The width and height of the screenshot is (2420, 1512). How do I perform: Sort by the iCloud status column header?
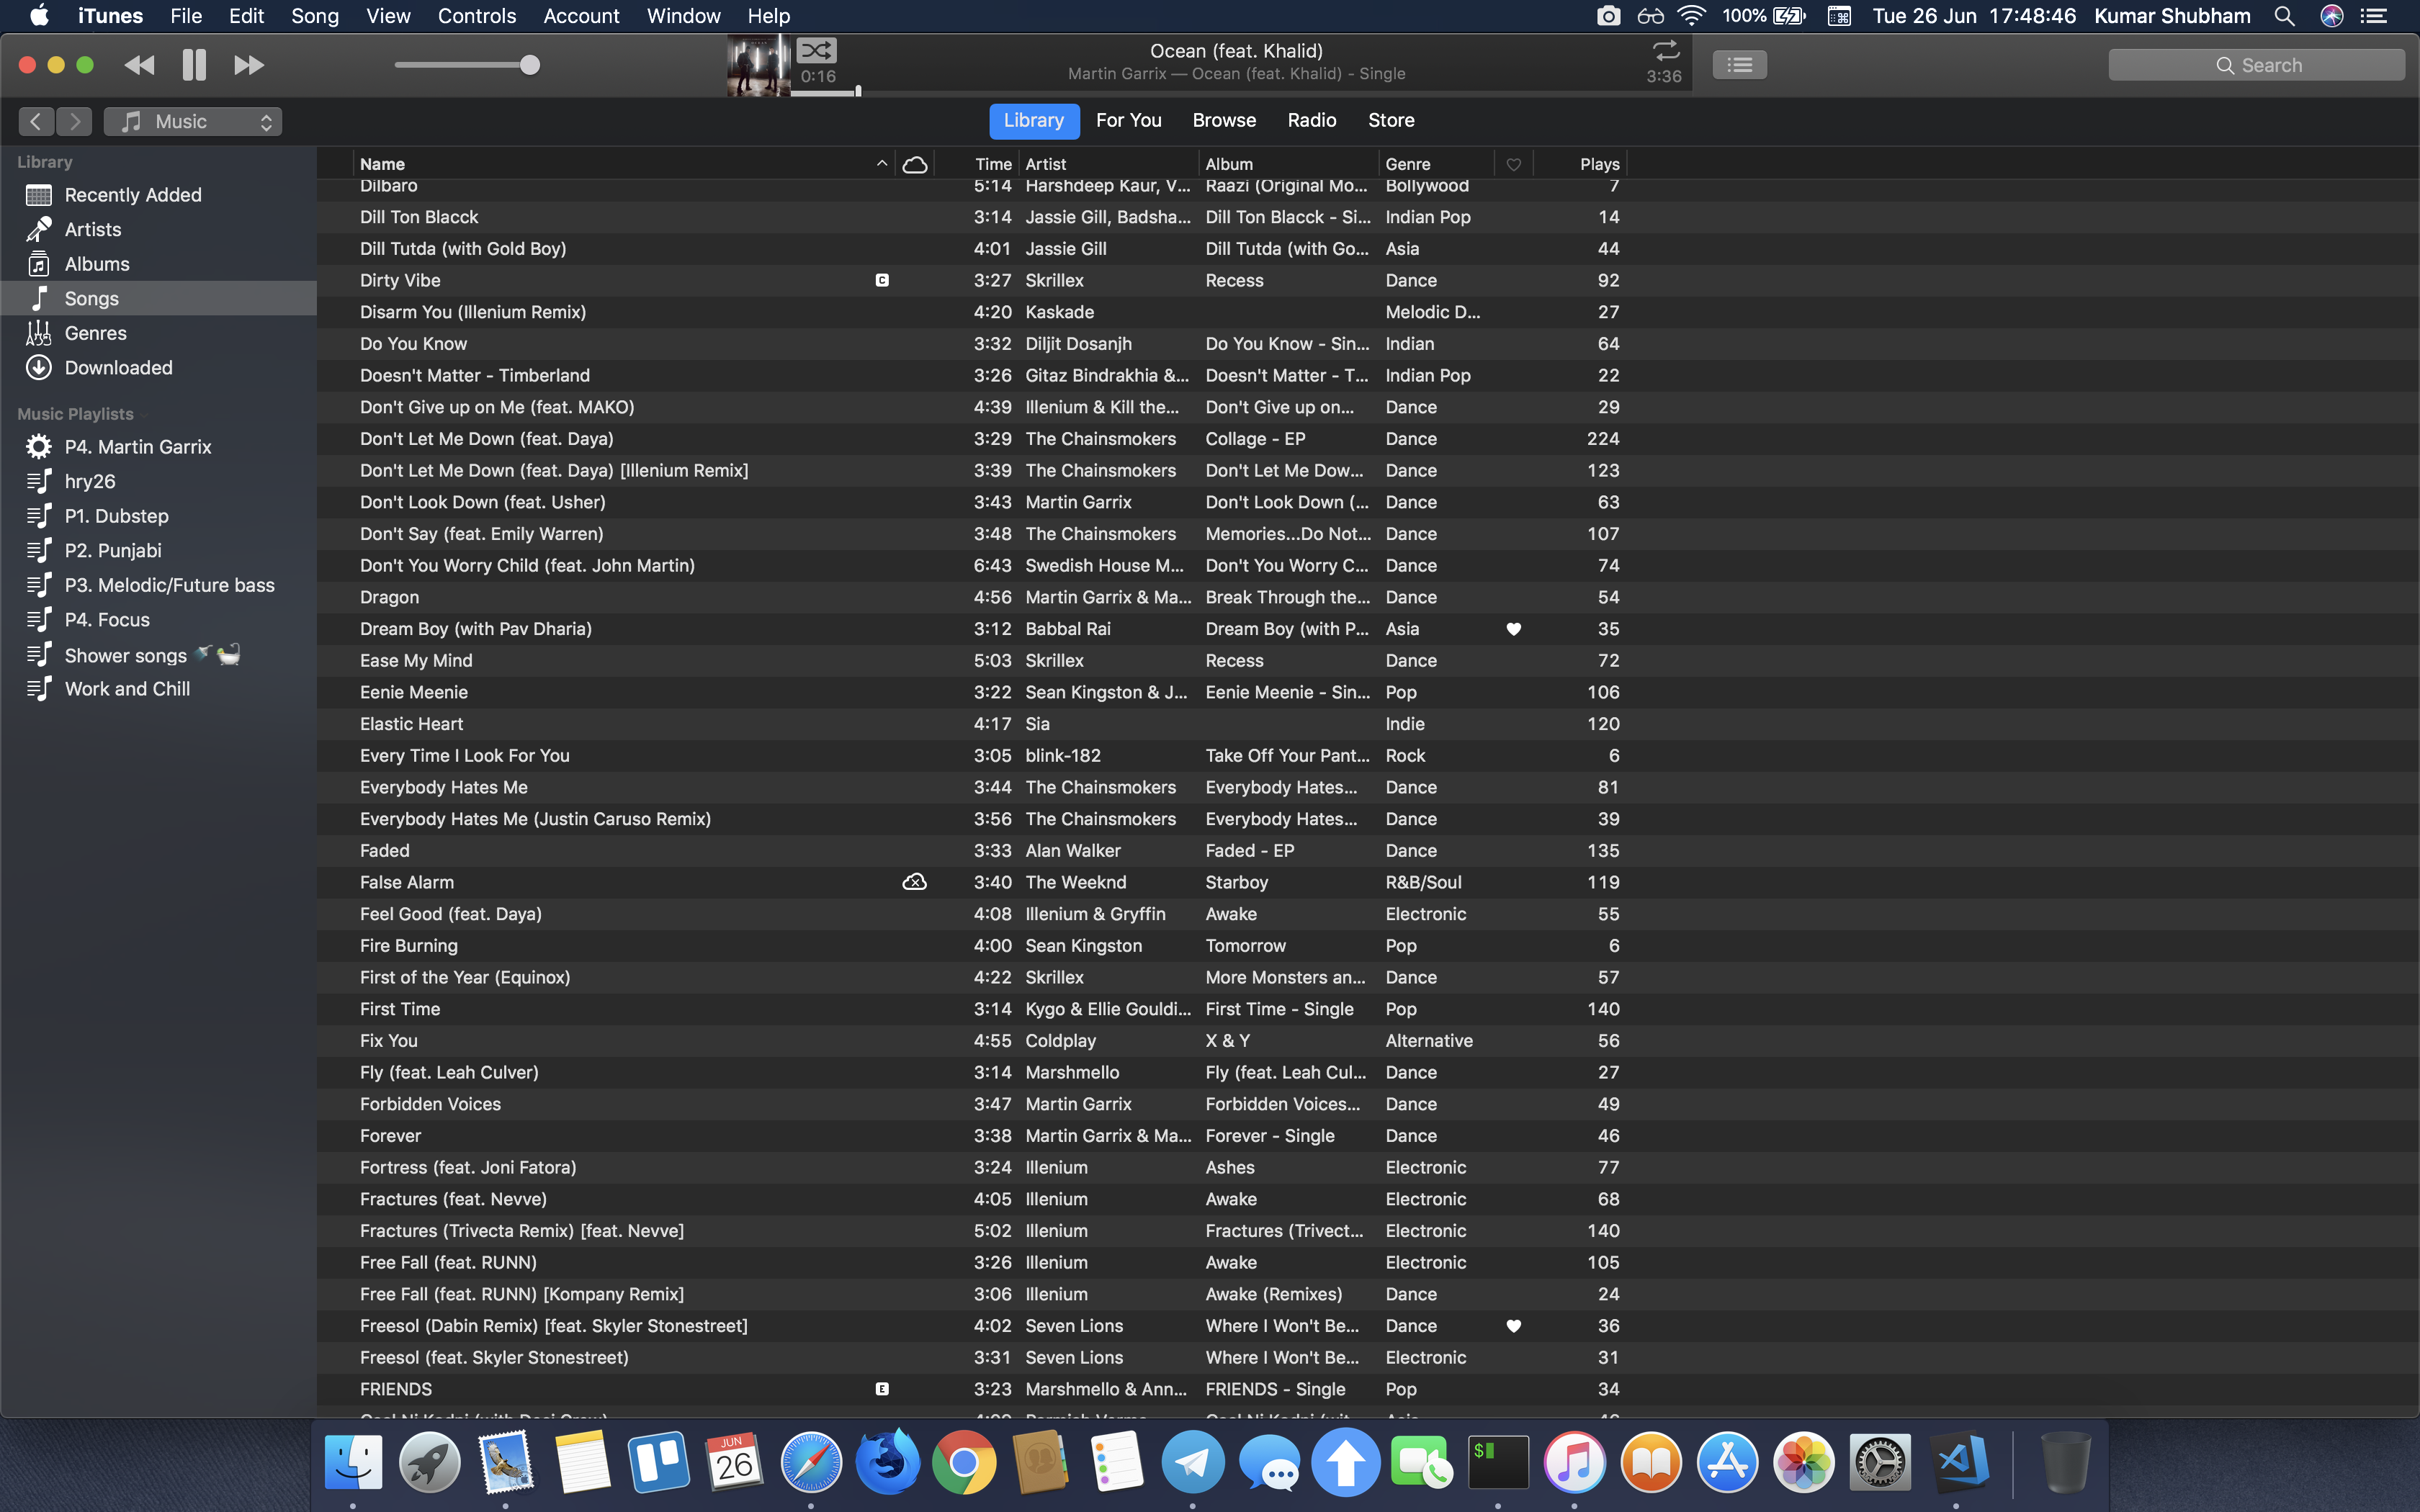click(915, 164)
